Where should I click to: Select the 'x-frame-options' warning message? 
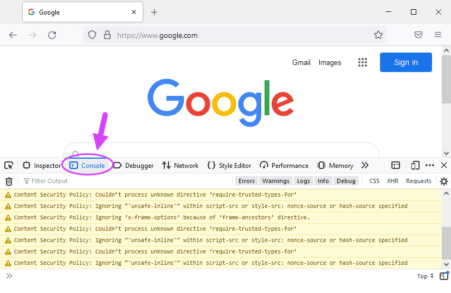pos(221,218)
